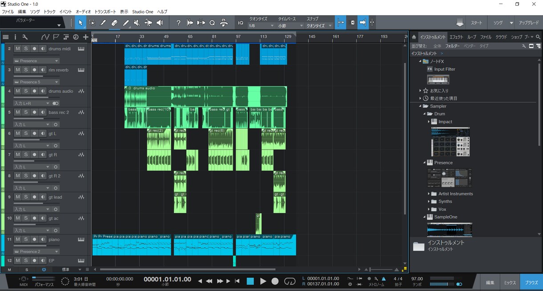The height and width of the screenshot is (291, 543).
Task: Select the Arrow tool in the toolbar
Action: coord(81,23)
